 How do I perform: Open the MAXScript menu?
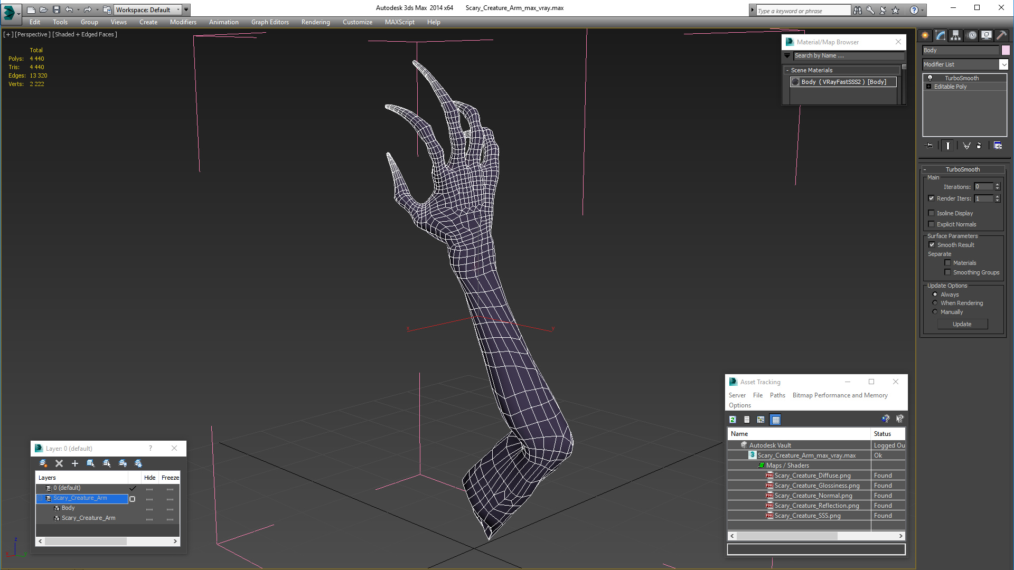coord(399,22)
